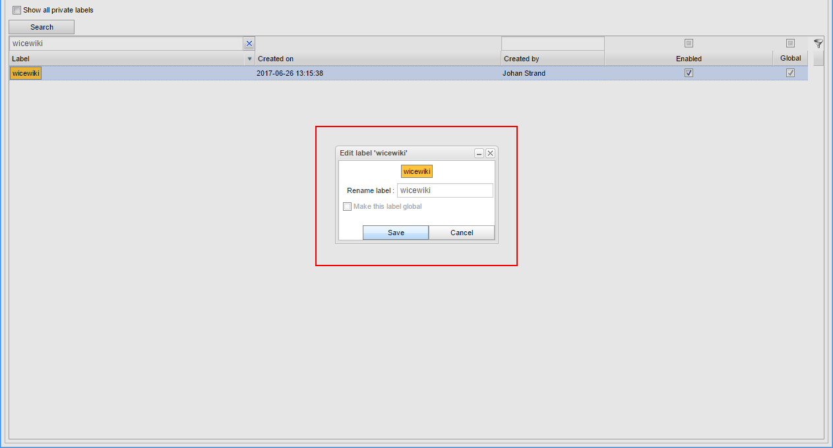Toggle Show all private labels checkbox
The image size is (833, 448).
[x=16, y=10]
